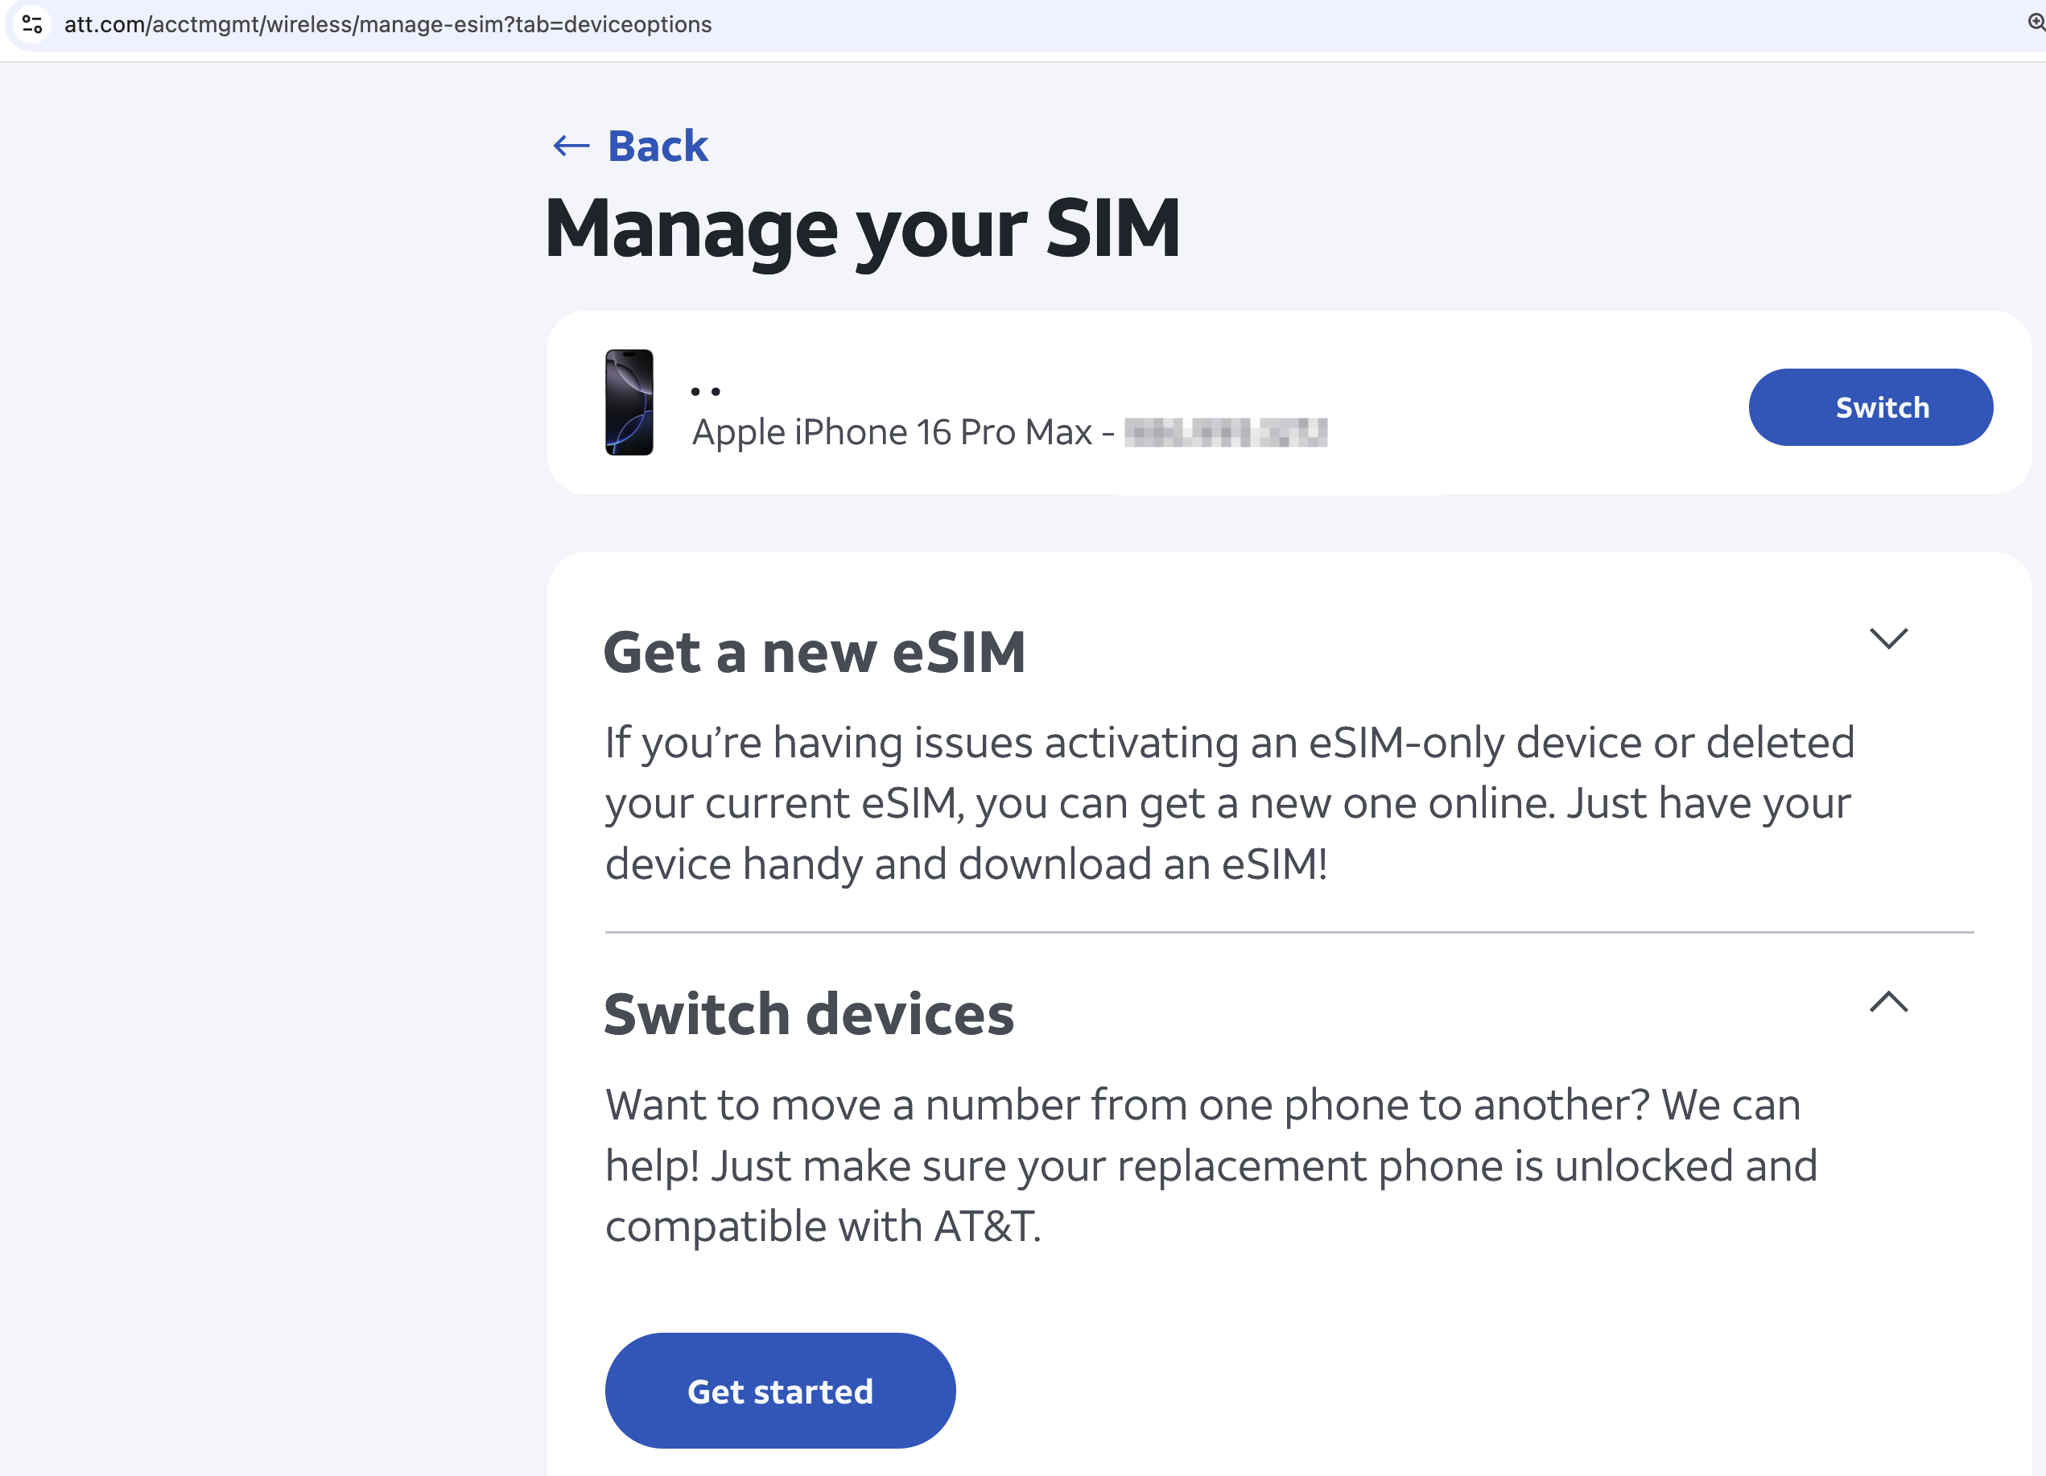Click the zoom magnifier icon in address bar
The image size is (2046, 1476).
pyautogui.click(x=2036, y=23)
